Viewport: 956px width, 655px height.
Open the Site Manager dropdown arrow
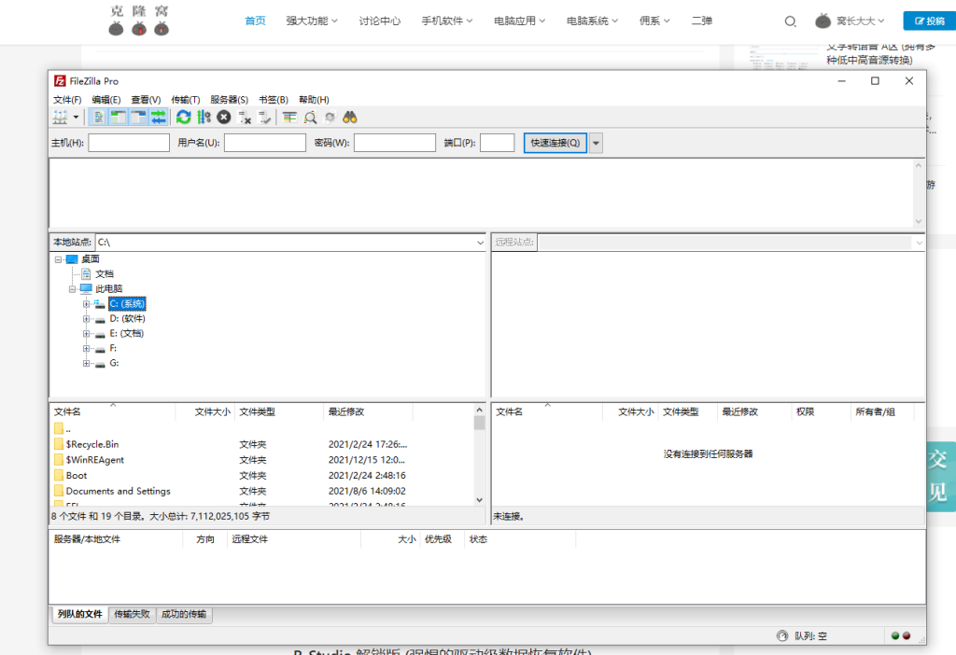77,117
